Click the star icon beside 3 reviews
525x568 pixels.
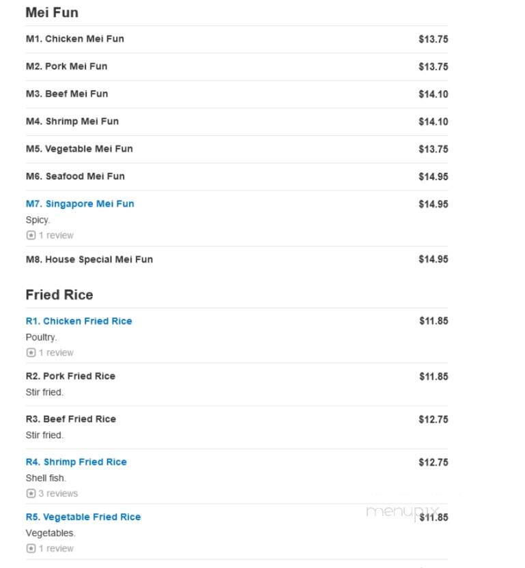coord(31,494)
